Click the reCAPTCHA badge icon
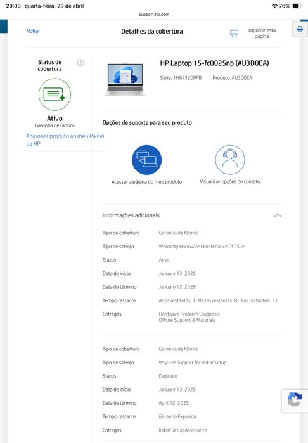Viewport: 308px width, 443px height. 295,401
